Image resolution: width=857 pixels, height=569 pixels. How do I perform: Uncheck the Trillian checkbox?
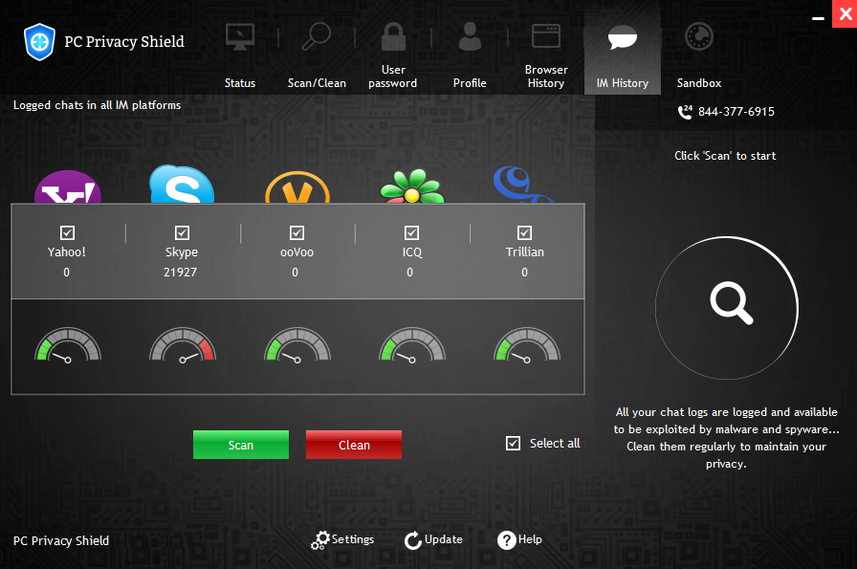pyautogui.click(x=525, y=232)
